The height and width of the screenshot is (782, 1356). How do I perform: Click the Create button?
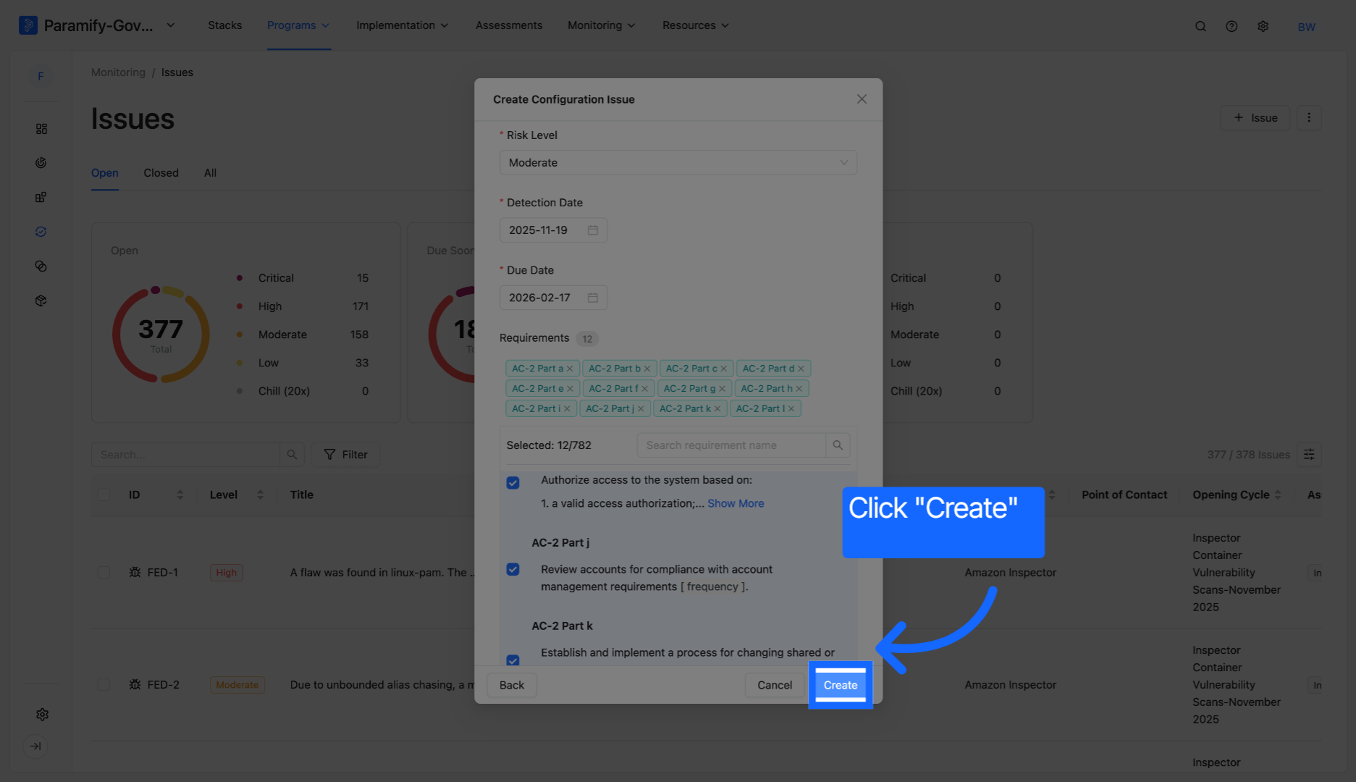(x=841, y=685)
